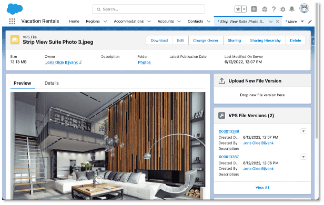The width and height of the screenshot is (324, 205).
Task: Open the Regions tab
Action: [93, 21]
